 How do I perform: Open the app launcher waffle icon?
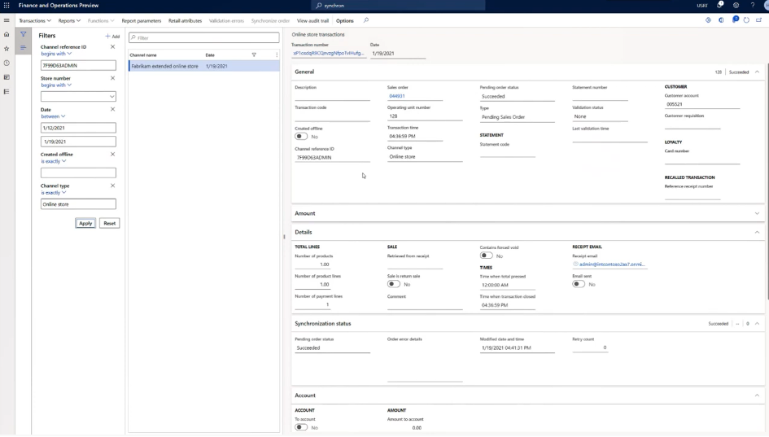pyautogui.click(x=7, y=6)
